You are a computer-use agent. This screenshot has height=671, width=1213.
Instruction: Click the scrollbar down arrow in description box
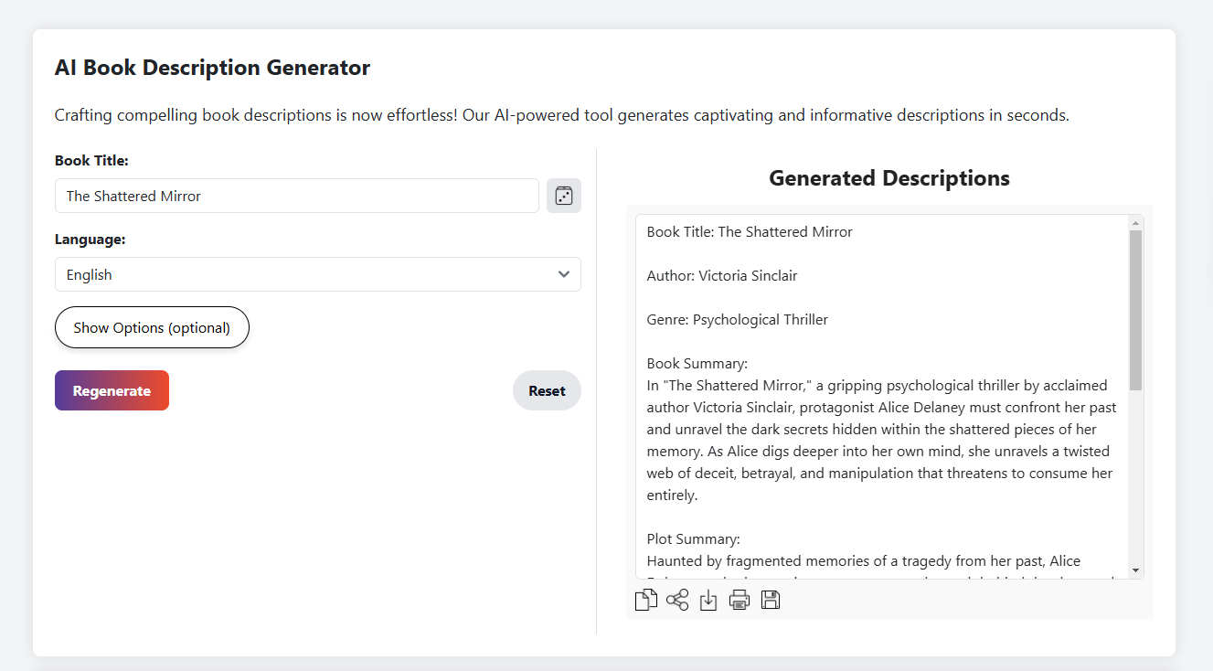(x=1136, y=570)
